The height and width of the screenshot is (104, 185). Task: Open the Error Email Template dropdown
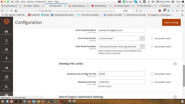coord(121,47)
